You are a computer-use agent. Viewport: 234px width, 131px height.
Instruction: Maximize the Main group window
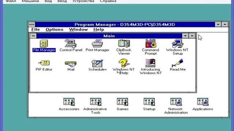coord(192,36)
